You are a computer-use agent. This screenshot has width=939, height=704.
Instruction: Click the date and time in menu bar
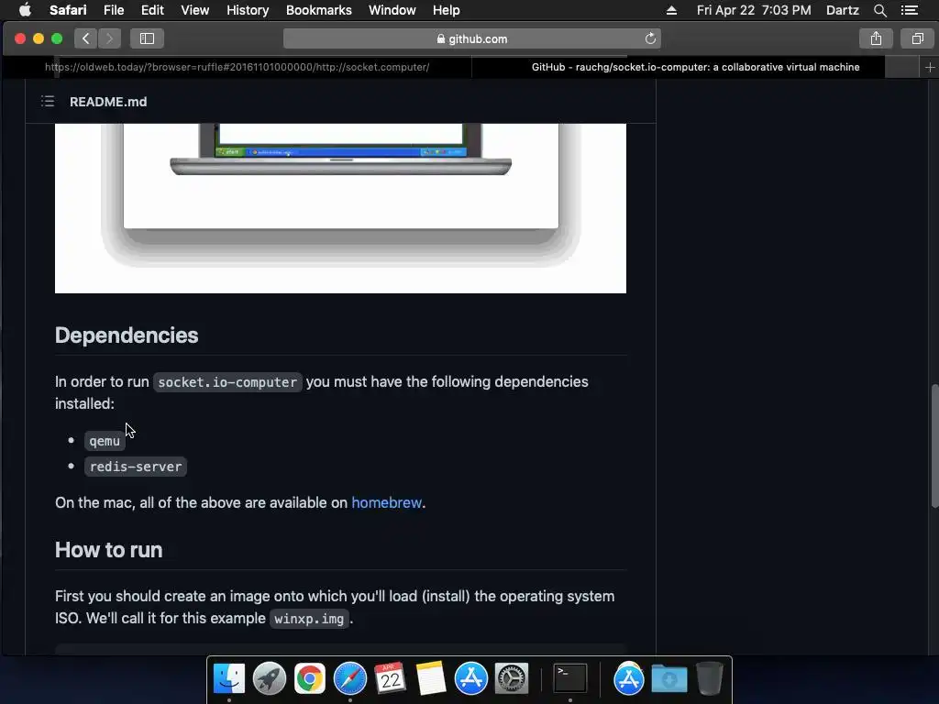754,10
